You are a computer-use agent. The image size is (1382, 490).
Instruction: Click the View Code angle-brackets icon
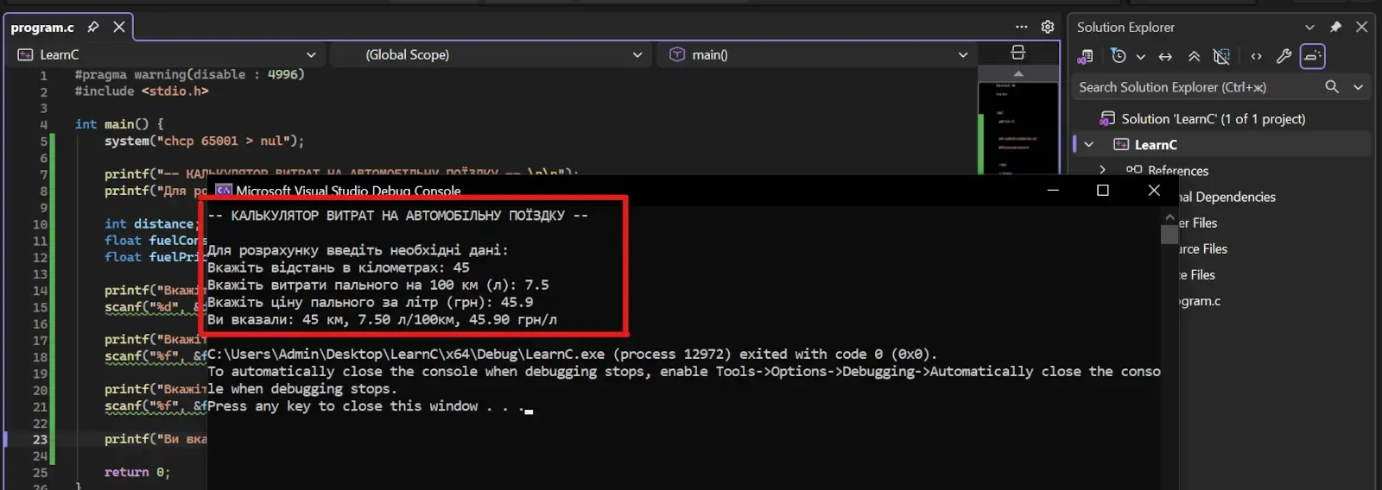tap(1256, 56)
